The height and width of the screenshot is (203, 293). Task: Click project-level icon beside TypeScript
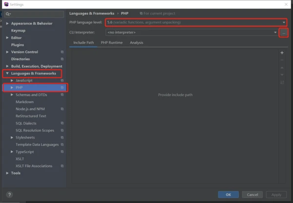pyautogui.click(x=62, y=152)
